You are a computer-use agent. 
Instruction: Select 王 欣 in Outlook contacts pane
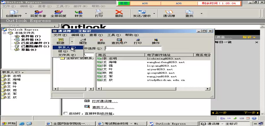[9, 97]
